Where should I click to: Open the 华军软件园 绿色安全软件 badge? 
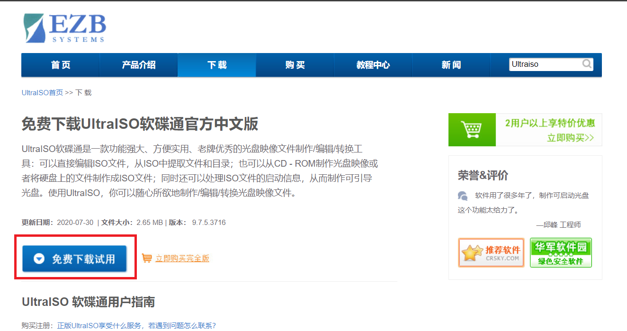click(561, 252)
